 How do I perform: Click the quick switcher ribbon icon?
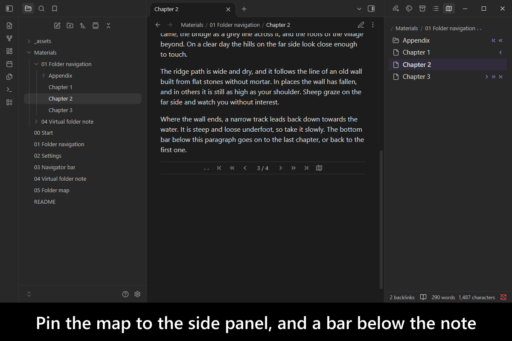[x=9, y=26]
